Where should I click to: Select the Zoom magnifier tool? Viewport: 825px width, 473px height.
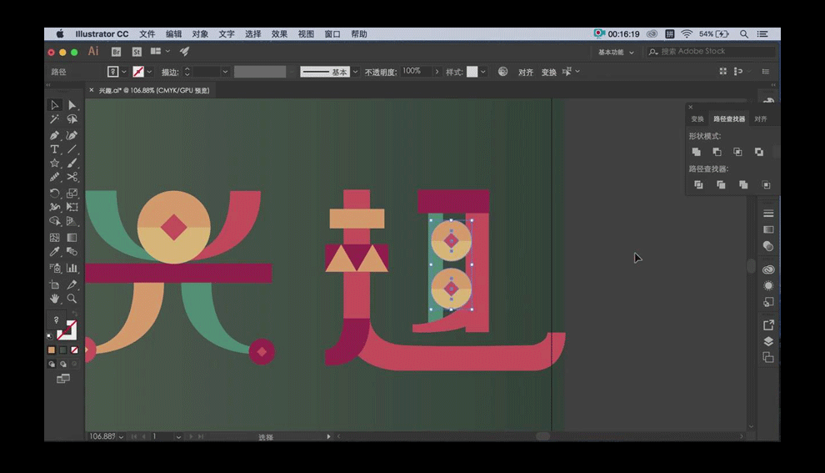[x=72, y=299]
